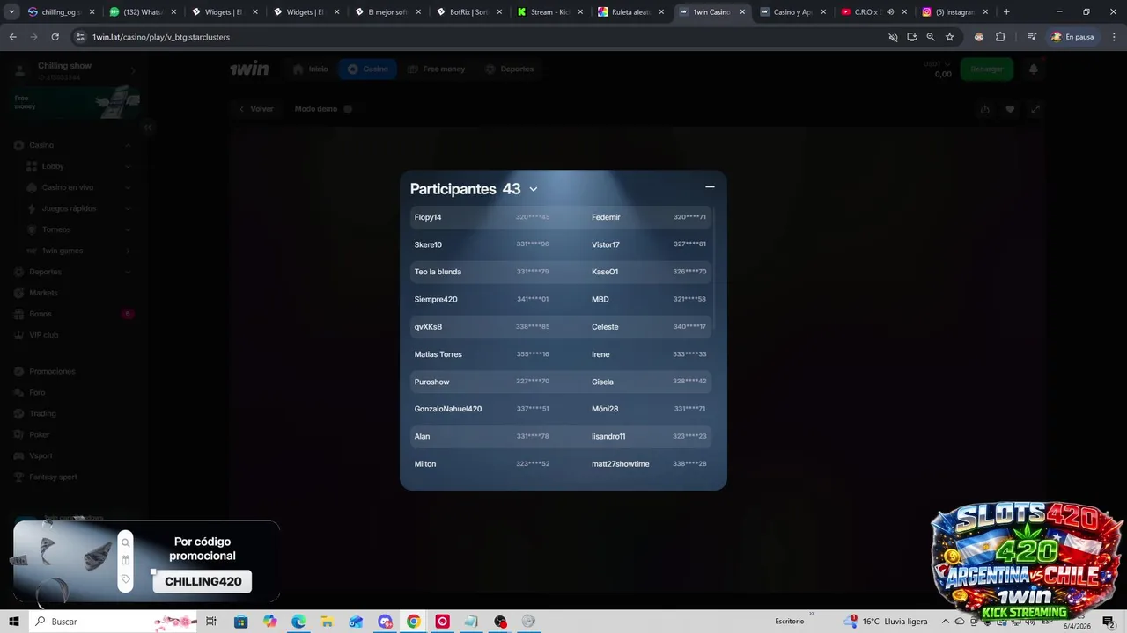
Task: Select participant Matias Torres
Action: (438, 354)
